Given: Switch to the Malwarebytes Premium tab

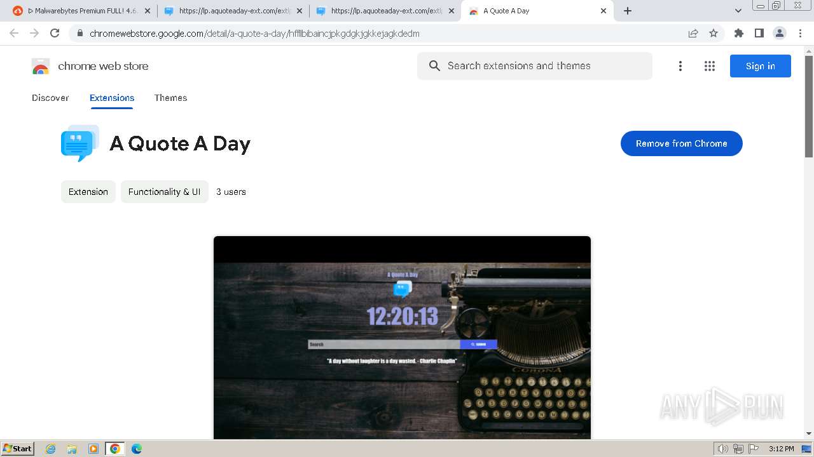Looking at the screenshot, I should coord(81,11).
